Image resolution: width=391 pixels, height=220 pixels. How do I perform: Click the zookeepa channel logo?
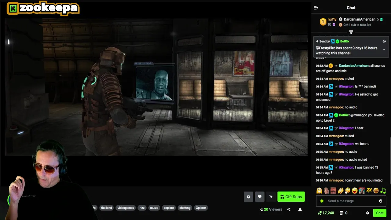(x=43, y=8)
